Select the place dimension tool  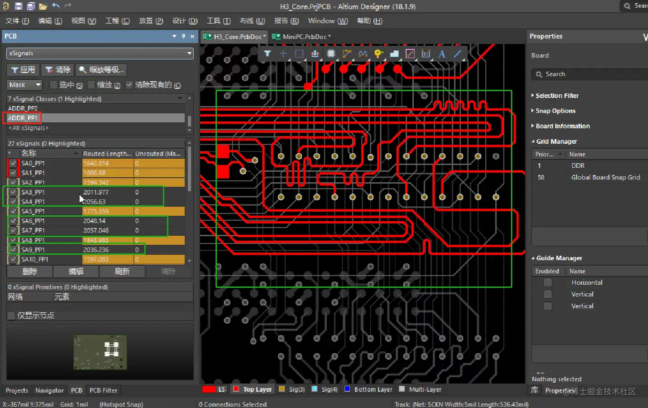[426, 54]
